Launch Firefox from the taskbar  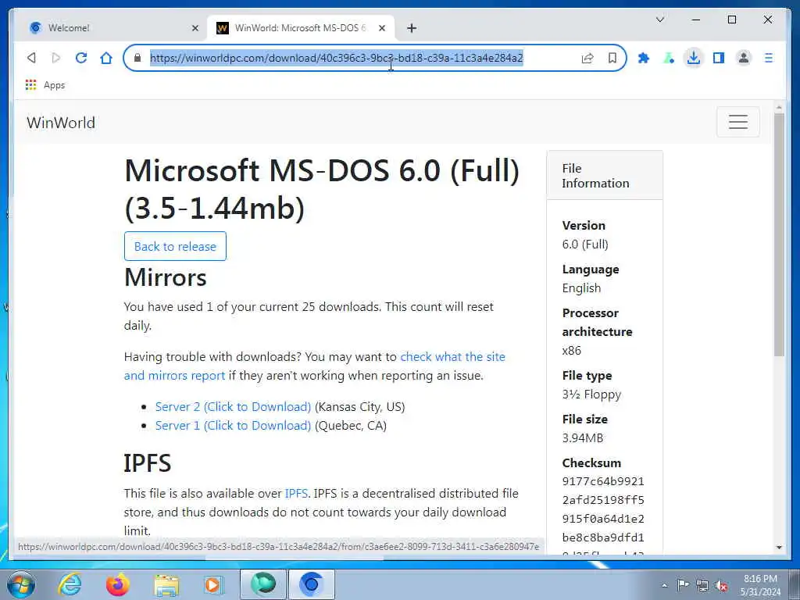(117, 584)
